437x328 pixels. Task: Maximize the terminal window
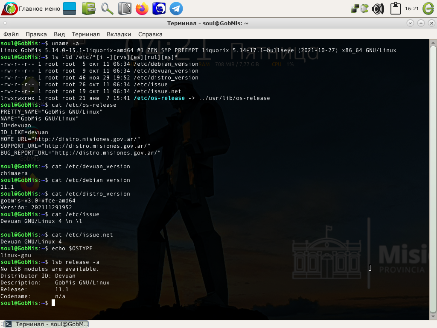click(x=421, y=23)
